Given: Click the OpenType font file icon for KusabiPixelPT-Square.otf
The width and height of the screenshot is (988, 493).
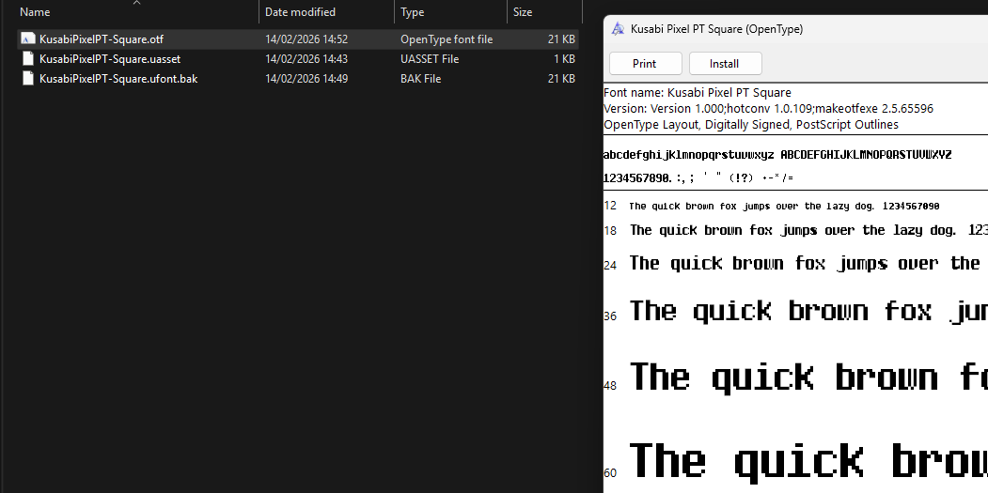Looking at the screenshot, I should (x=27, y=39).
